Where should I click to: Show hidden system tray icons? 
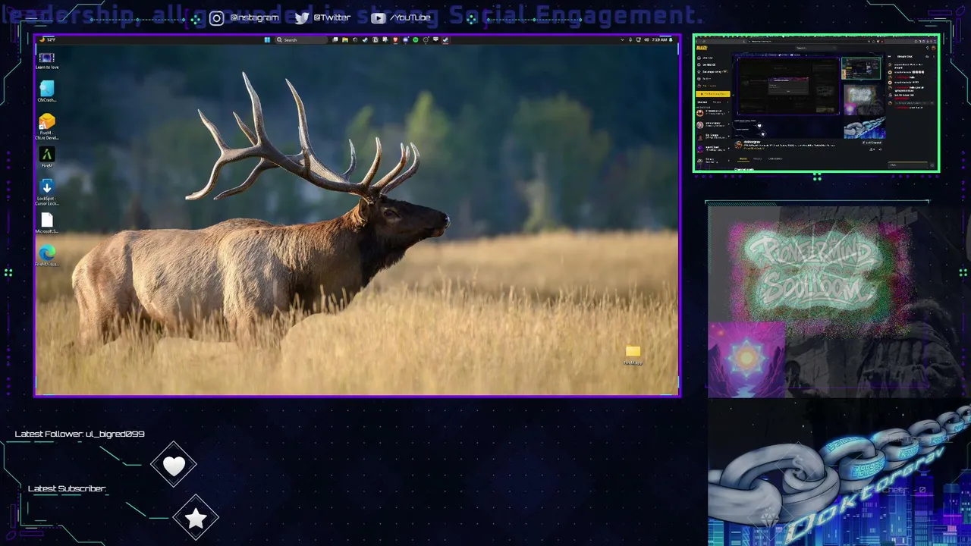pyautogui.click(x=623, y=40)
